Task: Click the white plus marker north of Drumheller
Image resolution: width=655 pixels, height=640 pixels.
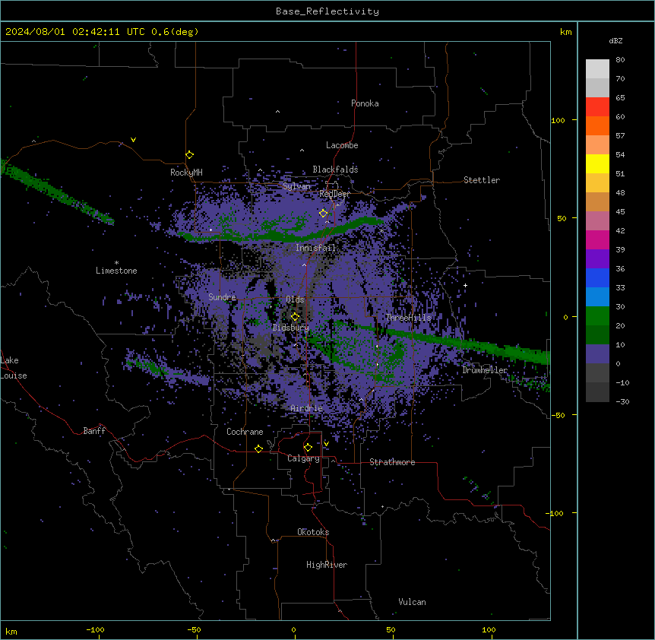Action: (x=465, y=285)
